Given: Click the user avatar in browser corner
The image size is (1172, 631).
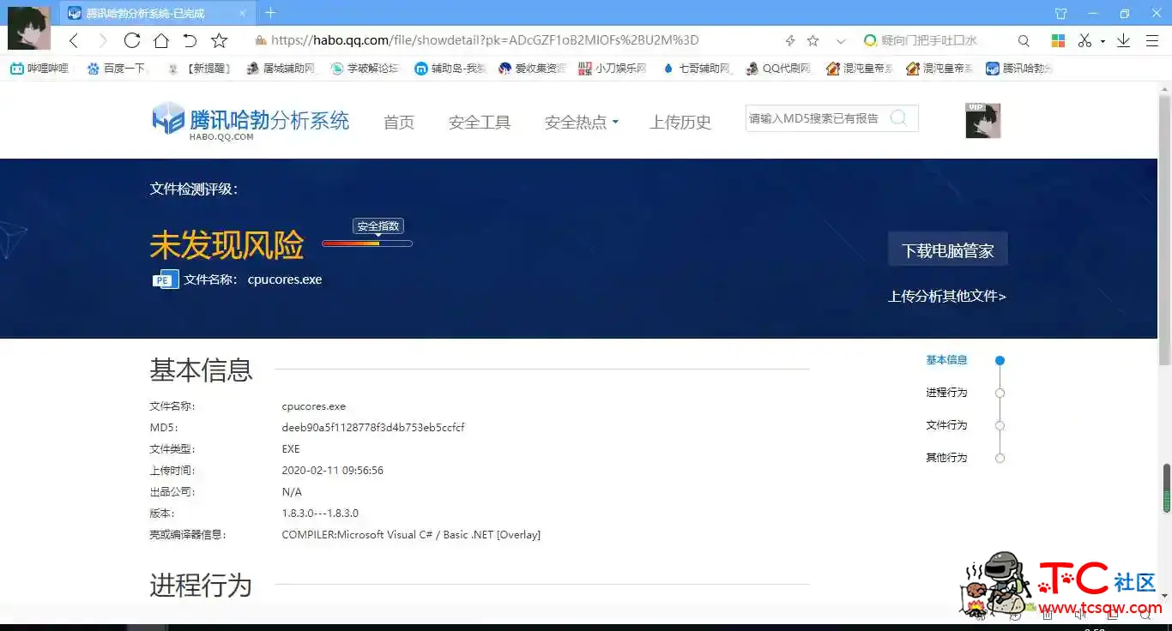Looking at the screenshot, I should (29, 27).
